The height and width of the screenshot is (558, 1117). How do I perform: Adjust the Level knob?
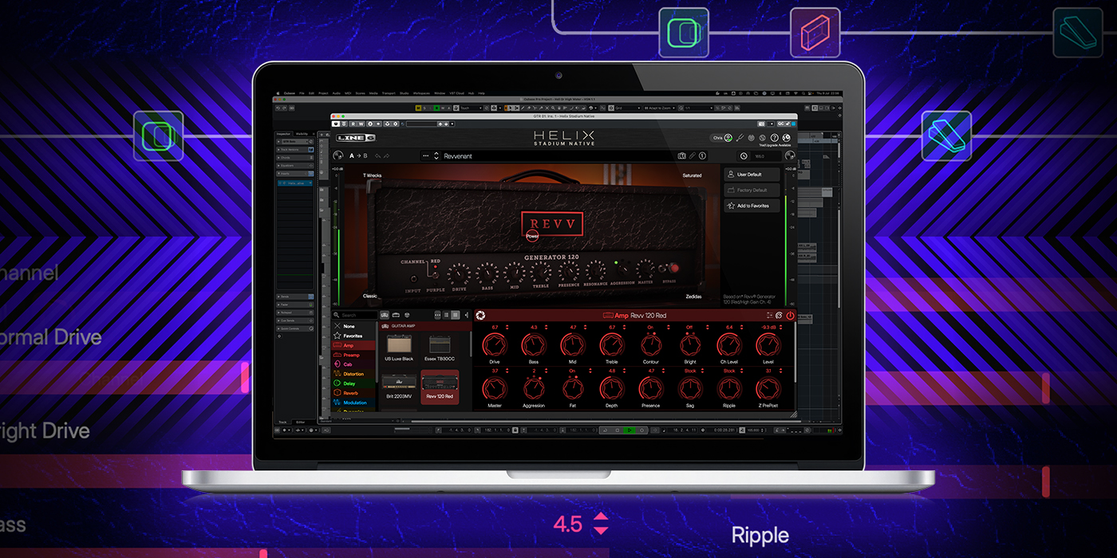coord(768,345)
